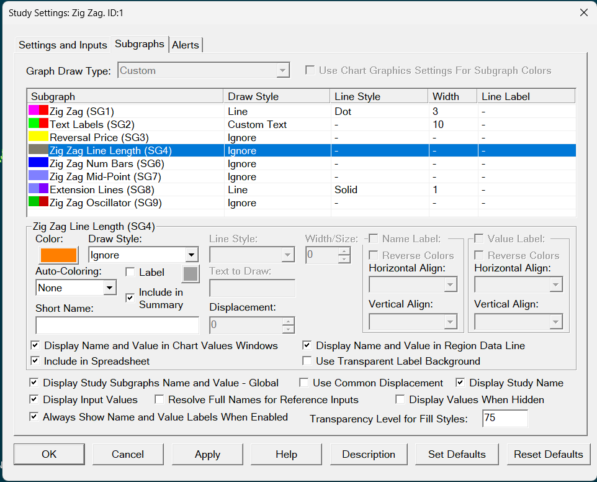
Task: Click the gray label color square
Action: [x=190, y=274]
